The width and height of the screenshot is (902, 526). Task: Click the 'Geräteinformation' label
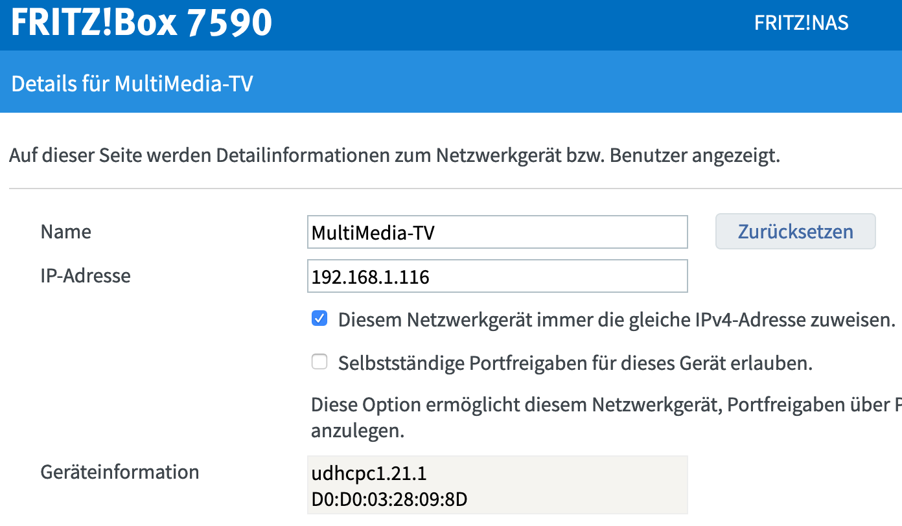pyautogui.click(x=119, y=472)
